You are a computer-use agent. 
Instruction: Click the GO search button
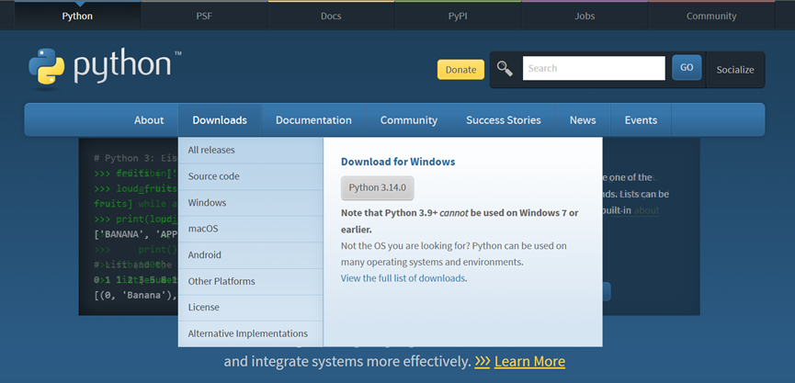687,68
